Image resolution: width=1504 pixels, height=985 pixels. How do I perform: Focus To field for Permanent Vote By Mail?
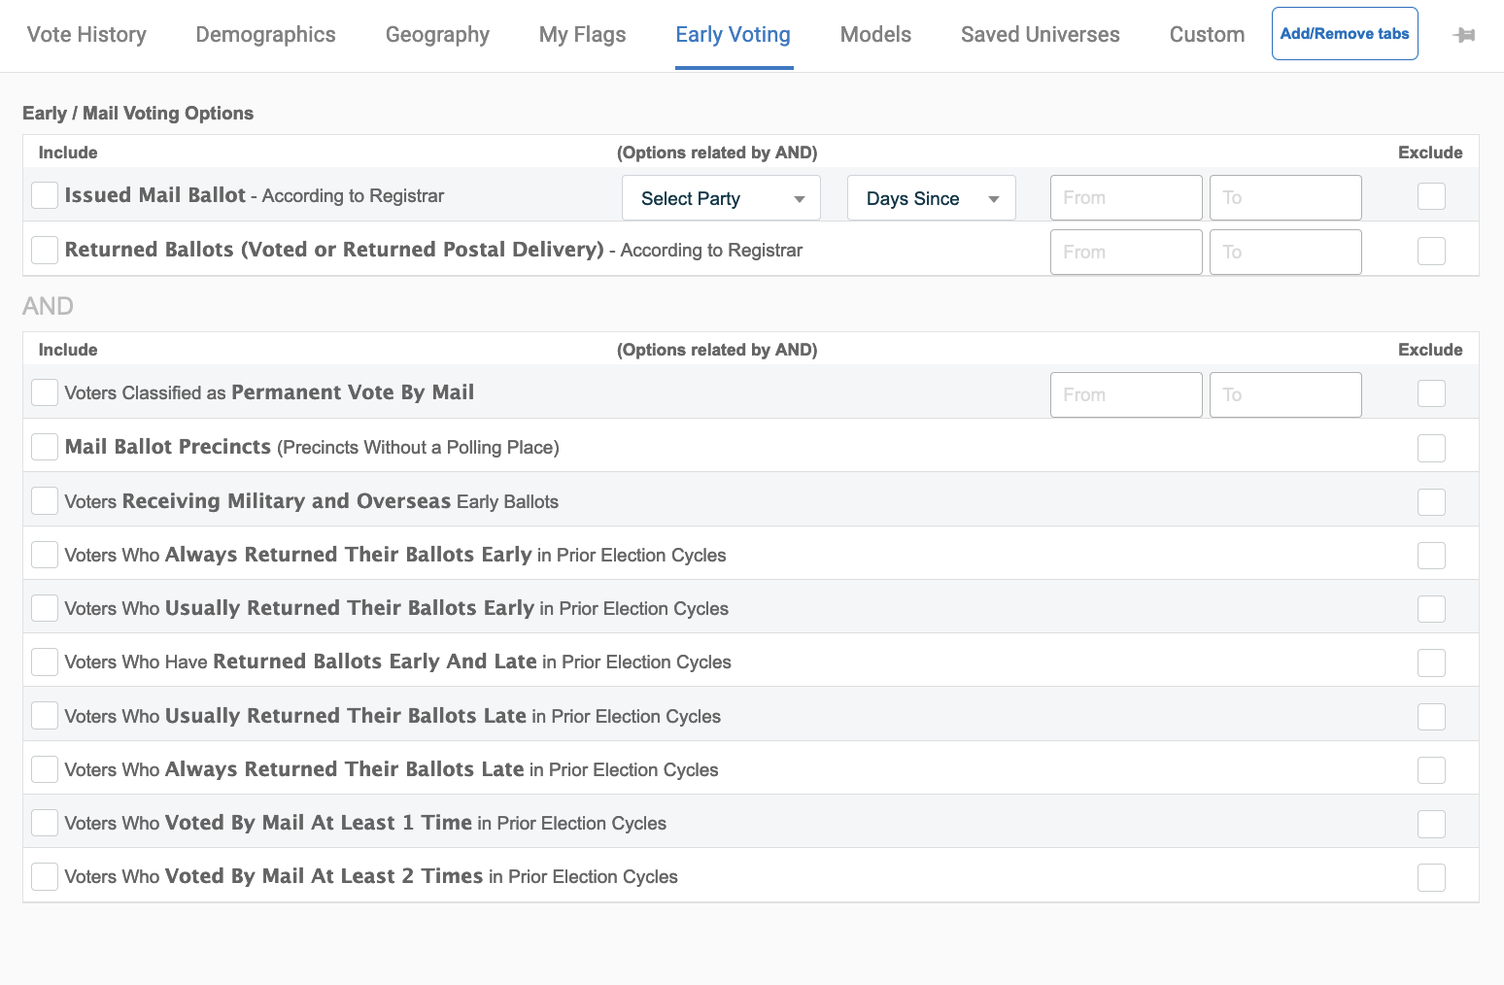pos(1285,395)
